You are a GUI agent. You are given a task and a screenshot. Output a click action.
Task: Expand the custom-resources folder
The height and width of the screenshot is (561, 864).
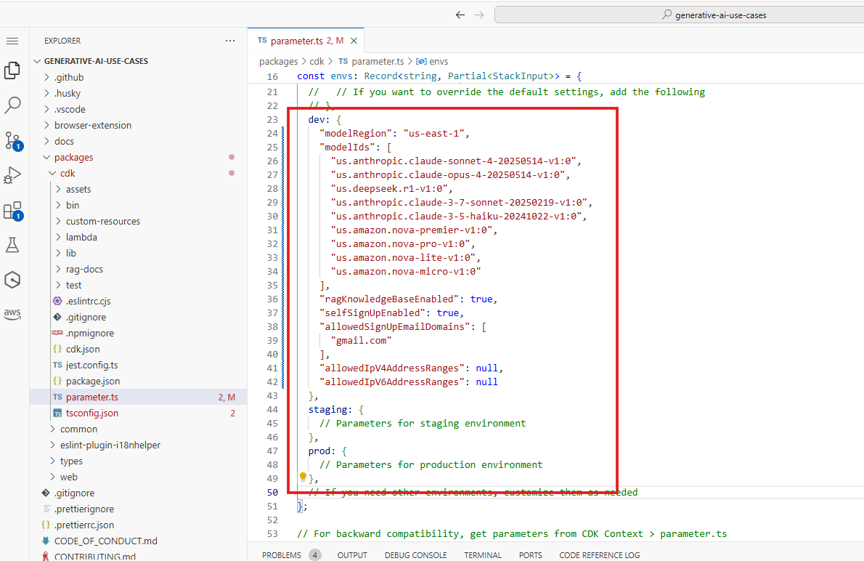tap(138, 221)
